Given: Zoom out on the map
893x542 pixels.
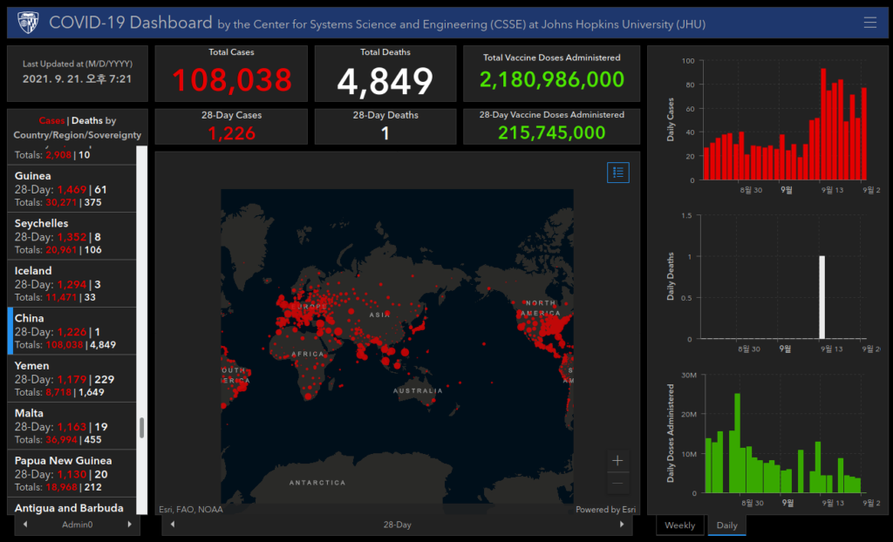Looking at the screenshot, I should click(x=617, y=484).
